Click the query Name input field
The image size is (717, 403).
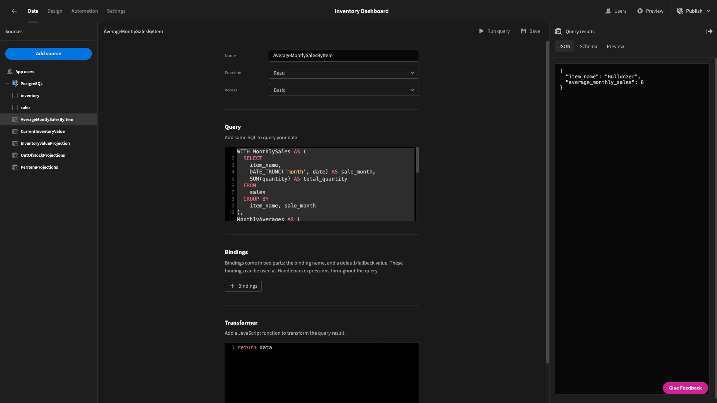click(x=344, y=56)
